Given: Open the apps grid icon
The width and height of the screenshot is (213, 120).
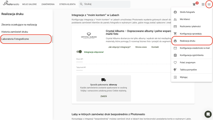Looking at the screenshot, I should [x=203, y=4].
